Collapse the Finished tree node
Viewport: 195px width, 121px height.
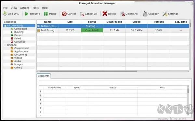click(x=5, y=45)
